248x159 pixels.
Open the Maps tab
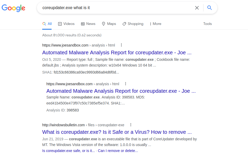(x=109, y=24)
